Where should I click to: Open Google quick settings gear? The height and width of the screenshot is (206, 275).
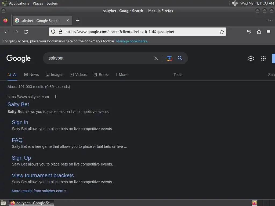point(251,58)
